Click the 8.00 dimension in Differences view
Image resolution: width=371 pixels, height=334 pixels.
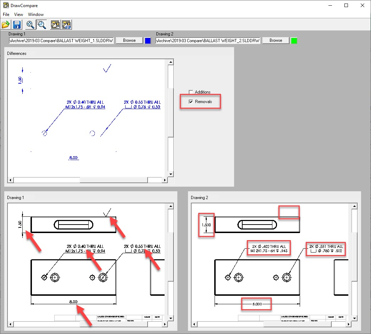click(73, 158)
